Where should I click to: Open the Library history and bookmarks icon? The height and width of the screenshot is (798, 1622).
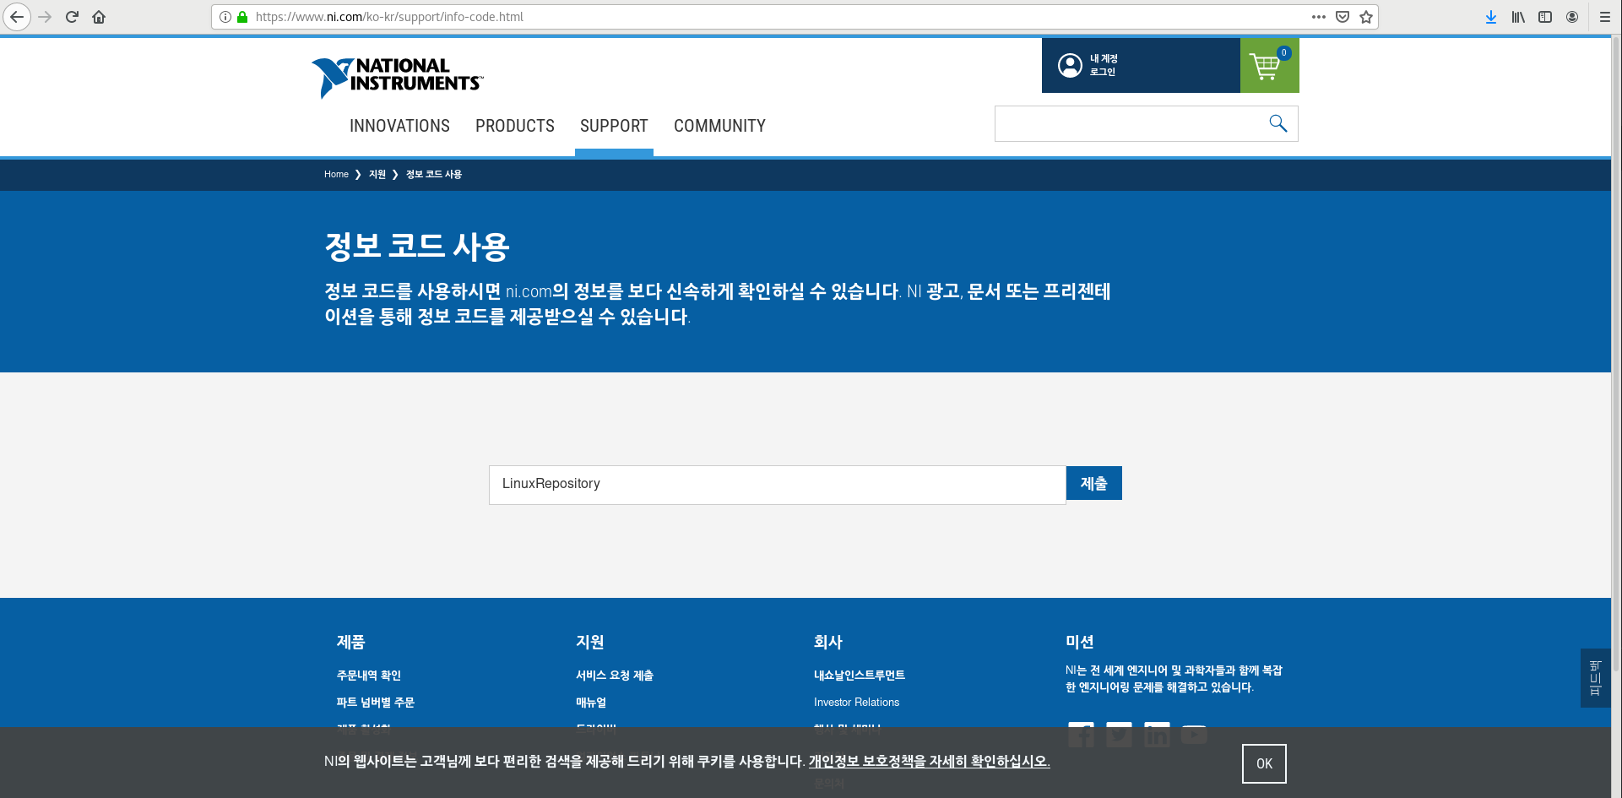(x=1518, y=17)
